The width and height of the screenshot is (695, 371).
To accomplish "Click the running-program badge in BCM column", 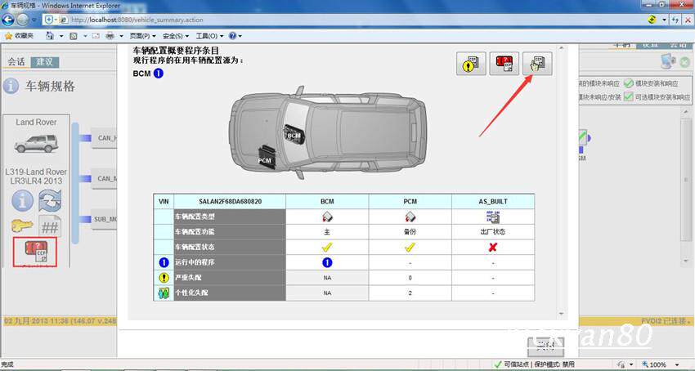I will coord(327,263).
